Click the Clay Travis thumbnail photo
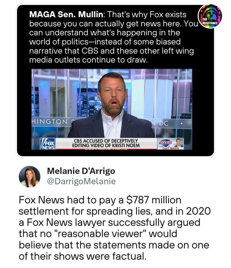The height and width of the screenshot is (268, 231). tap(179, 143)
